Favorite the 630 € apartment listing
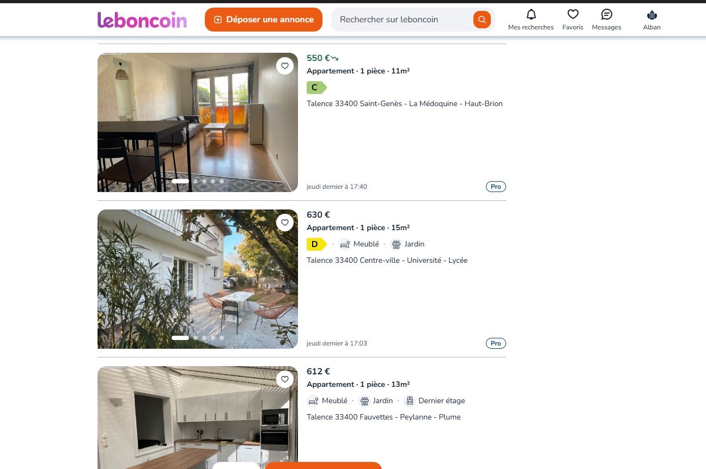This screenshot has height=469, width=706. pyautogui.click(x=284, y=223)
